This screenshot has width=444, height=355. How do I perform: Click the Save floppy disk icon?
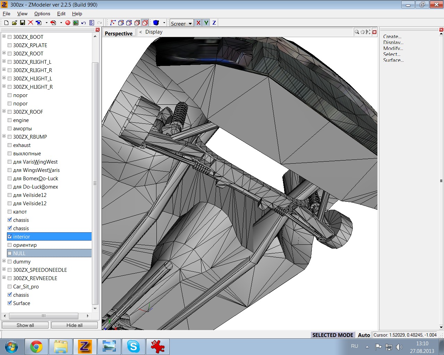22,23
